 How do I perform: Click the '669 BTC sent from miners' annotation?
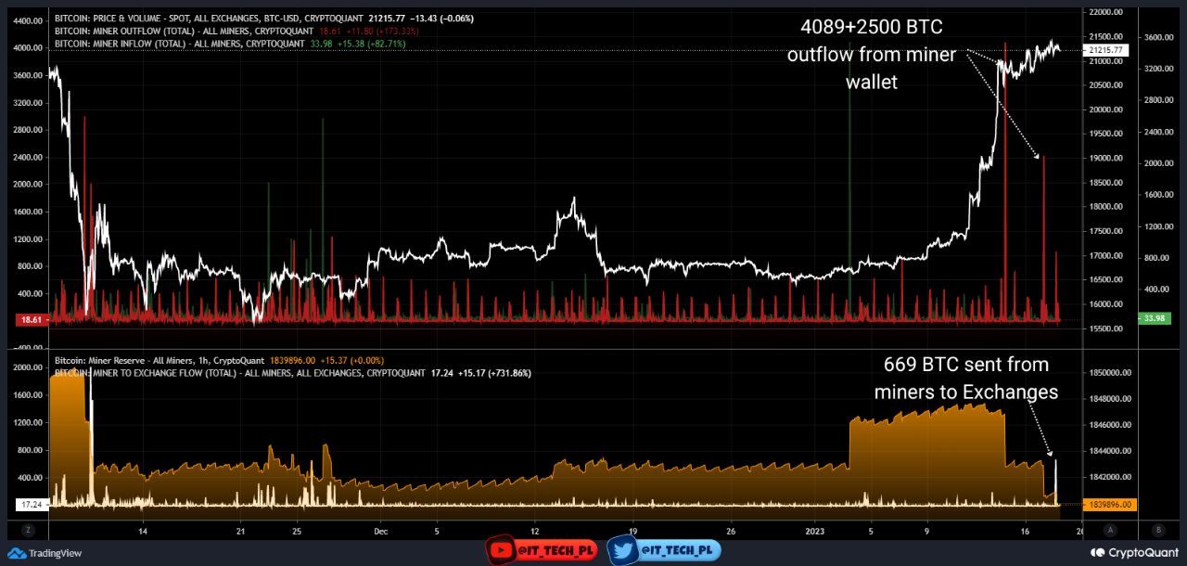(x=965, y=379)
